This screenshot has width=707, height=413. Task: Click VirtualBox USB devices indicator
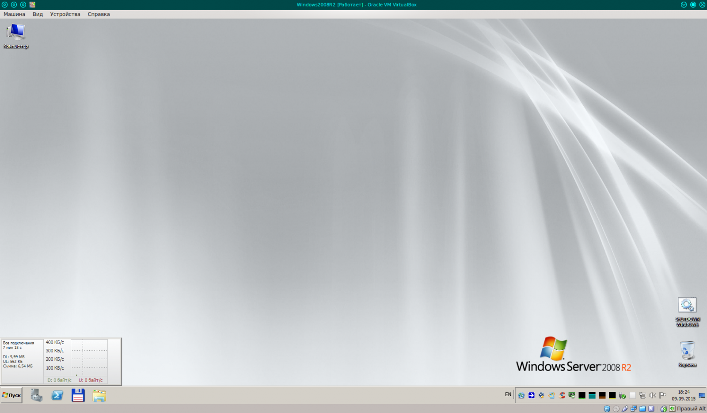point(625,409)
